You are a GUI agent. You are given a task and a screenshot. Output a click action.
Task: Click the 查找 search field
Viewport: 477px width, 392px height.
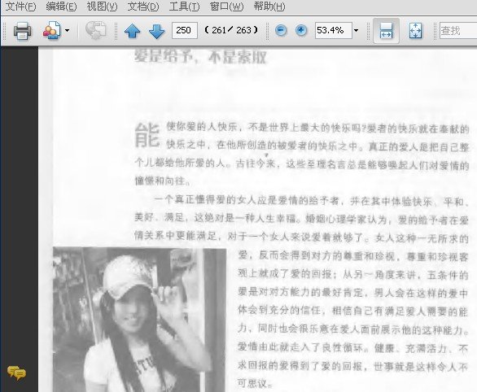(458, 30)
